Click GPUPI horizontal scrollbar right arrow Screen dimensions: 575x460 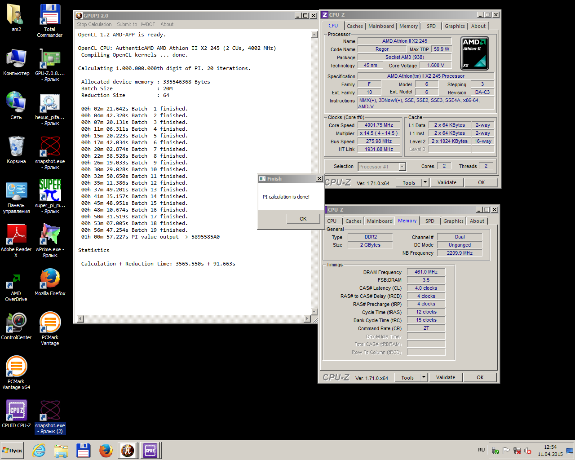(307, 319)
